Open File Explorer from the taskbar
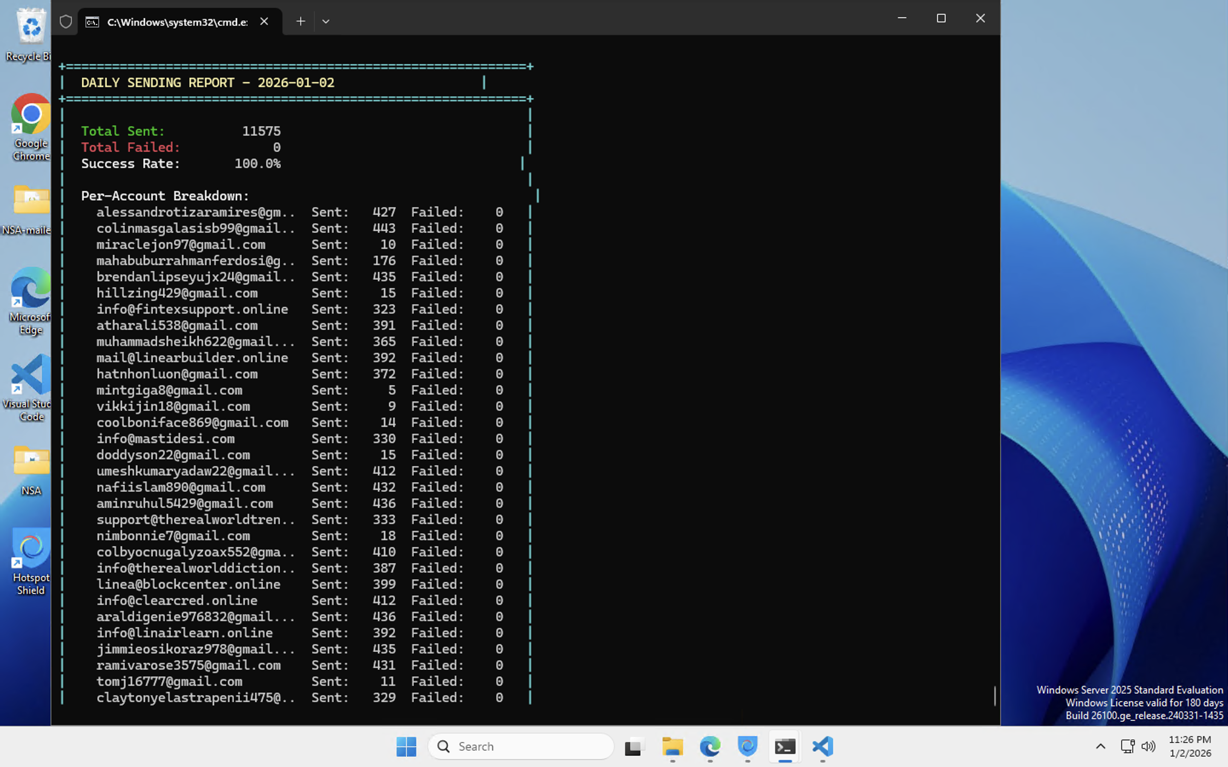The width and height of the screenshot is (1228, 767). pyautogui.click(x=672, y=746)
